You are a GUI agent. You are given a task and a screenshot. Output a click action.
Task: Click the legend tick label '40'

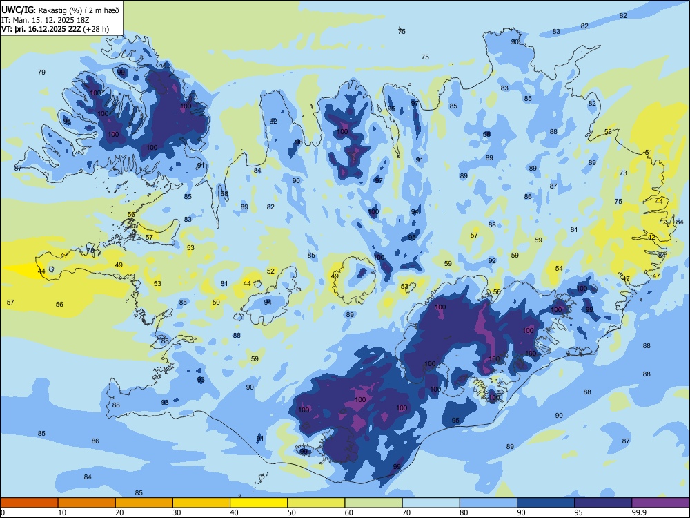pos(234,512)
